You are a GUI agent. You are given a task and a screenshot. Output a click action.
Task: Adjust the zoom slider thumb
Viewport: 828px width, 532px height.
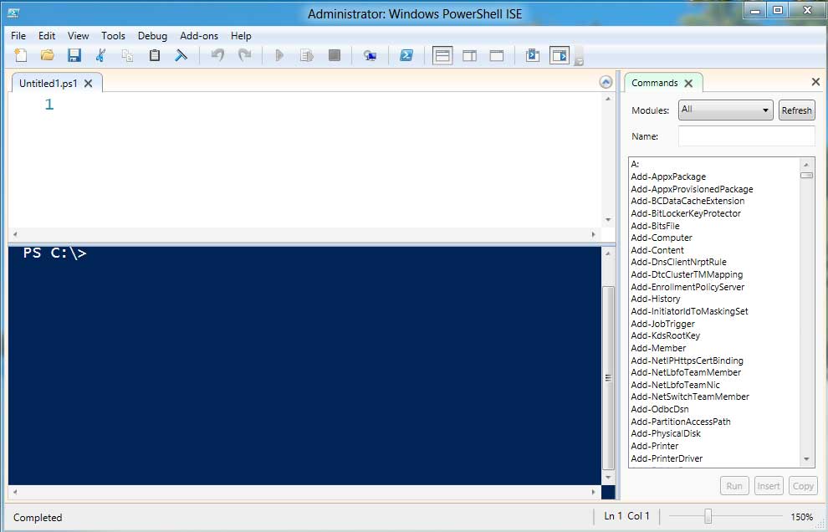(708, 516)
